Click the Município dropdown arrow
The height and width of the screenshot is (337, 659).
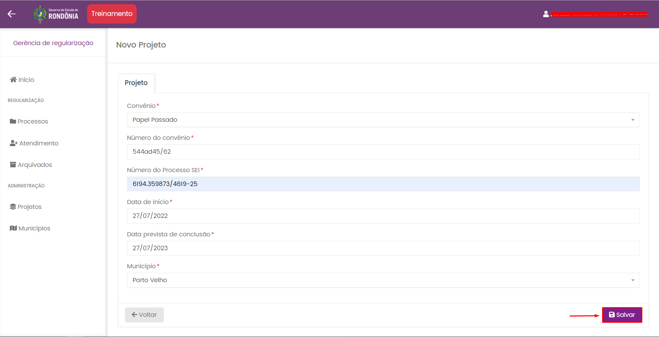(x=633, y=280)
